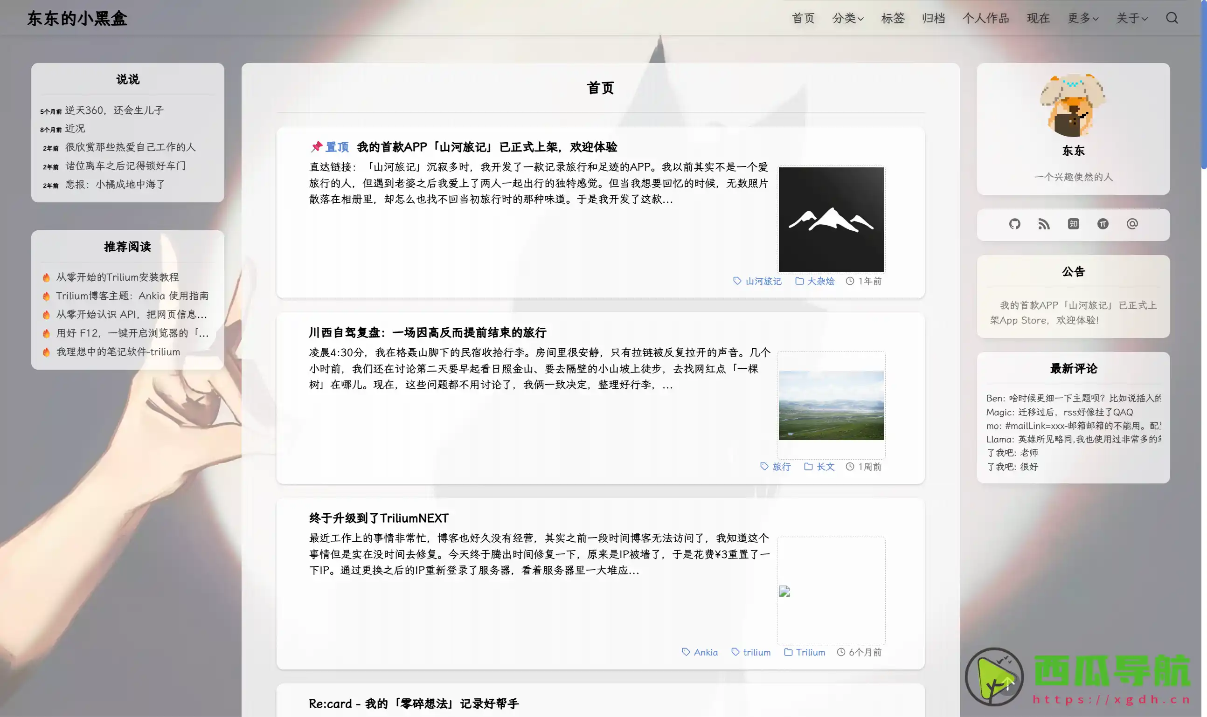
Task: Open 说说 entry 逆天360，还会生儿子
Action: tap(115, 110)
